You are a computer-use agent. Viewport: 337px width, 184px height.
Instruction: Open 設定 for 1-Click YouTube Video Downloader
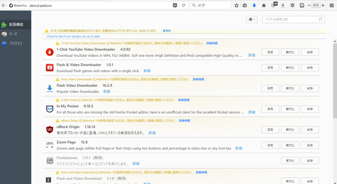tap(270, 52)
